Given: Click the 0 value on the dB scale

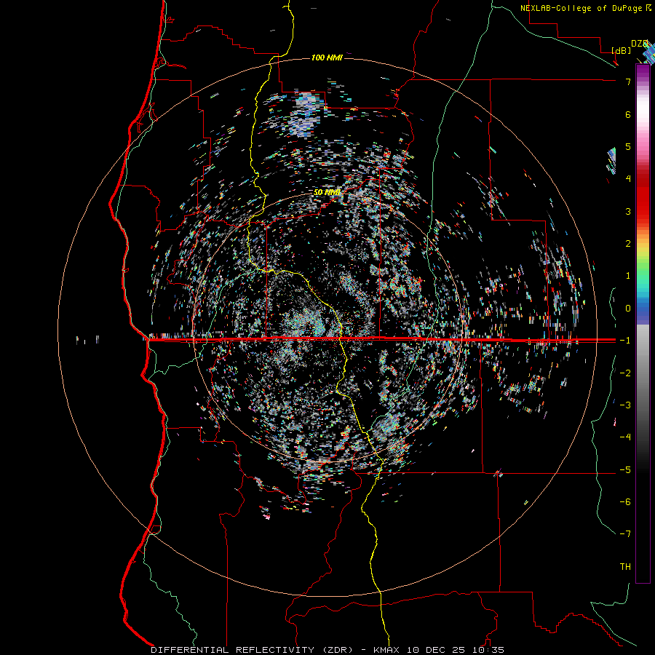Looking at the screenshot, I should (x=628, y=309).
